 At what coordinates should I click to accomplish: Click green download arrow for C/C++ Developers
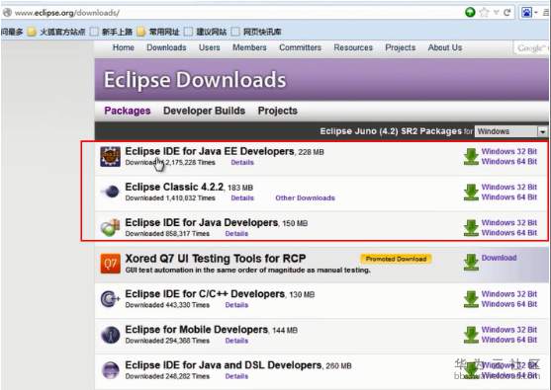tap(471, 299)
